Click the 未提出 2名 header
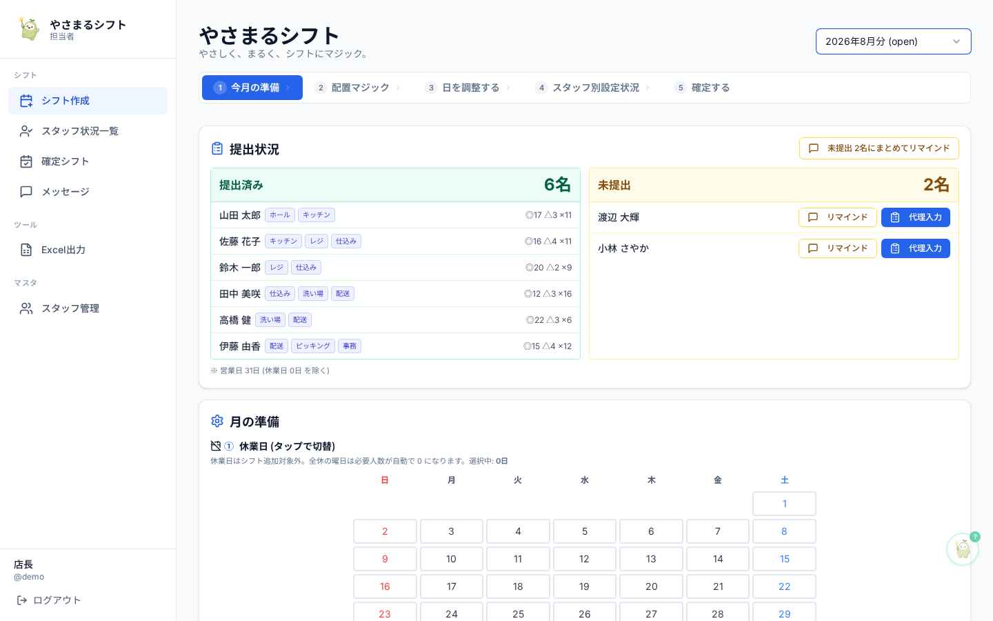This screenshot has width=993, height=621. (774, 185)
